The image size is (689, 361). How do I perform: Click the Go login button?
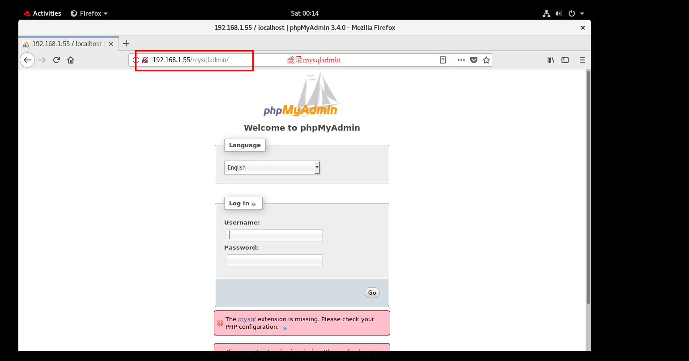coord(372,293)
